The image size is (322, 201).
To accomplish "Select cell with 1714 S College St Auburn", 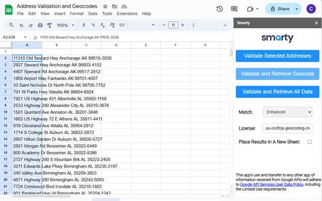I will (x=27, y=132).
